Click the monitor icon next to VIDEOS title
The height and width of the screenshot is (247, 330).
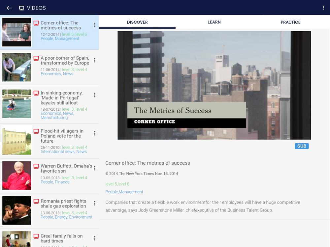21,8
